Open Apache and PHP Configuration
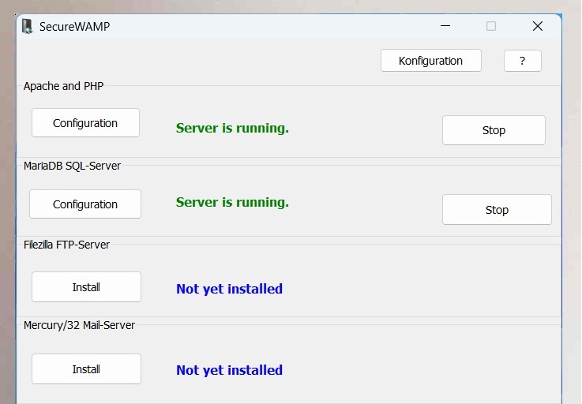The height and width of the screenshot is (404, 582). click(86, 123)
